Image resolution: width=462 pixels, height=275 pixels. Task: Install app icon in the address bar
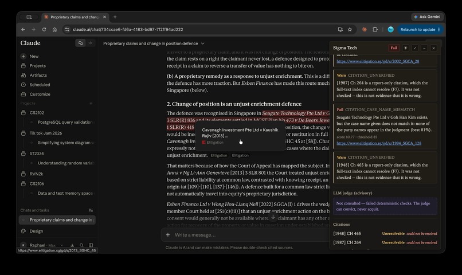click(x=340, y=29)
